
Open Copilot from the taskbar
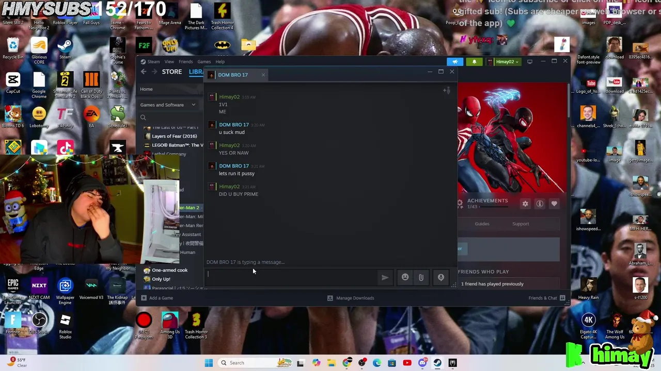(316, 363)
